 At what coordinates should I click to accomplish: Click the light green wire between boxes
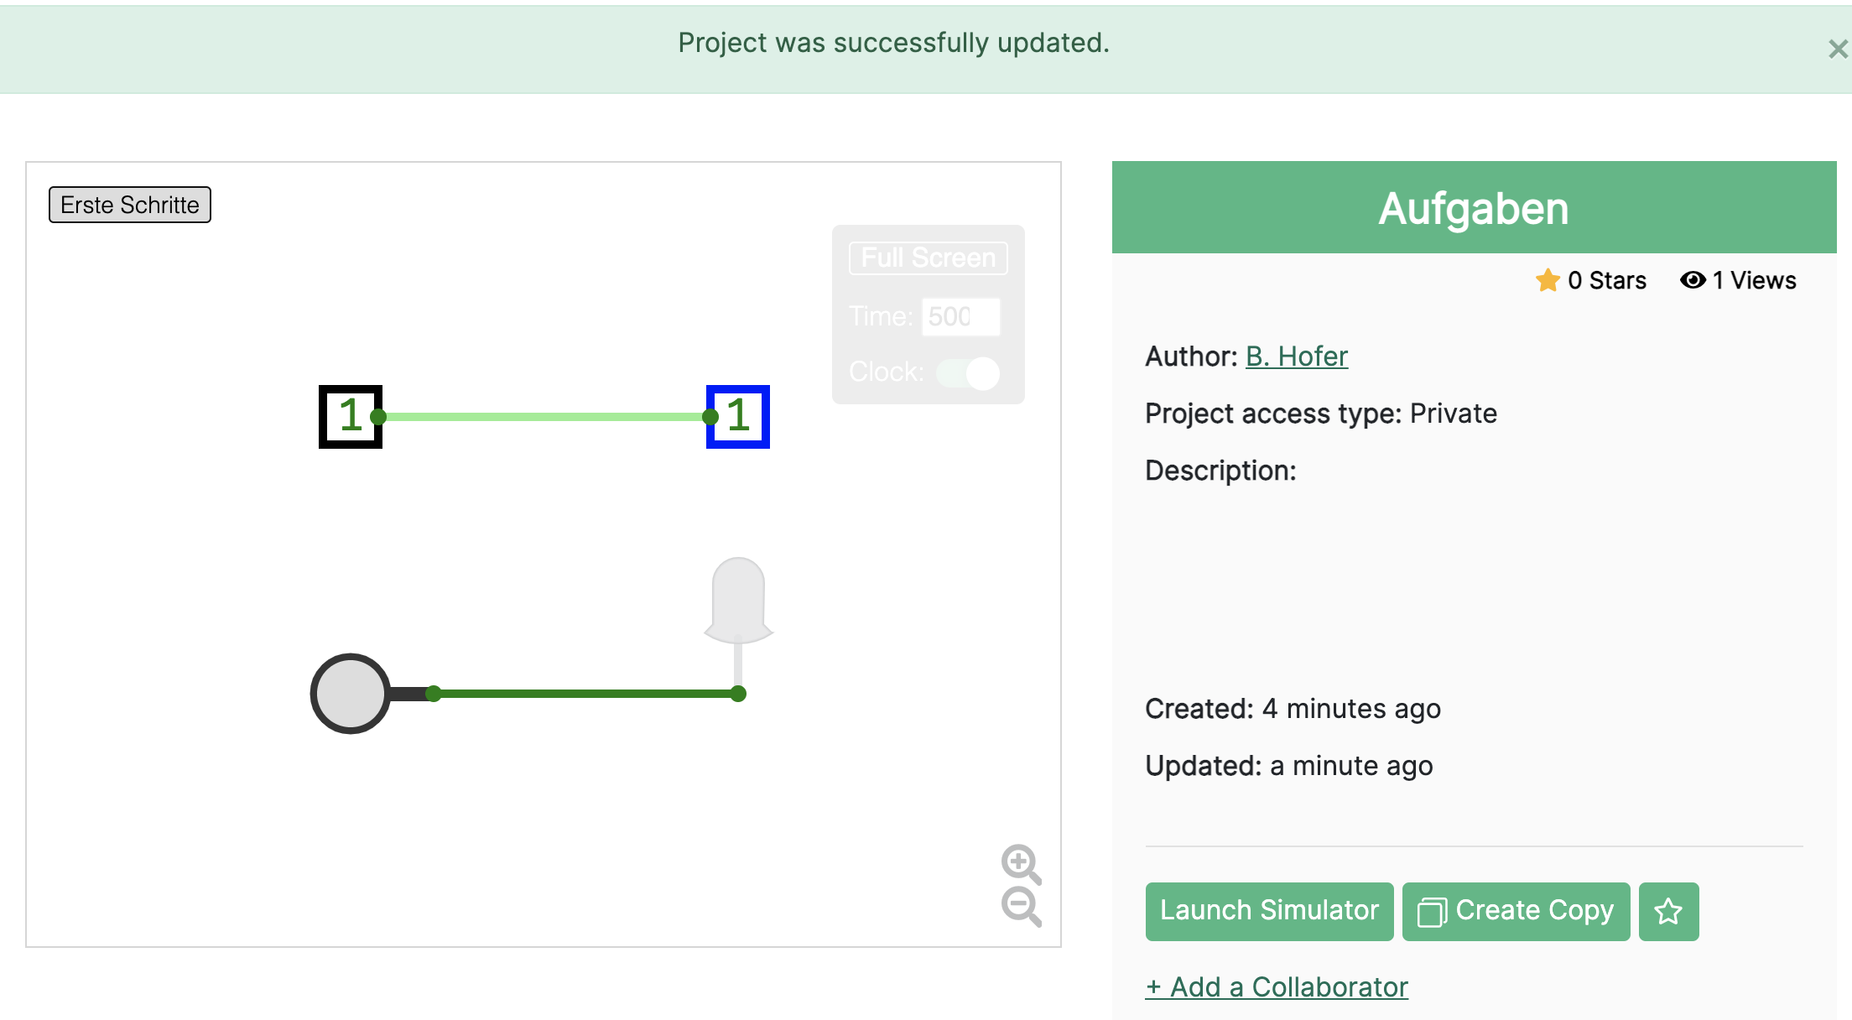(545, 417)
